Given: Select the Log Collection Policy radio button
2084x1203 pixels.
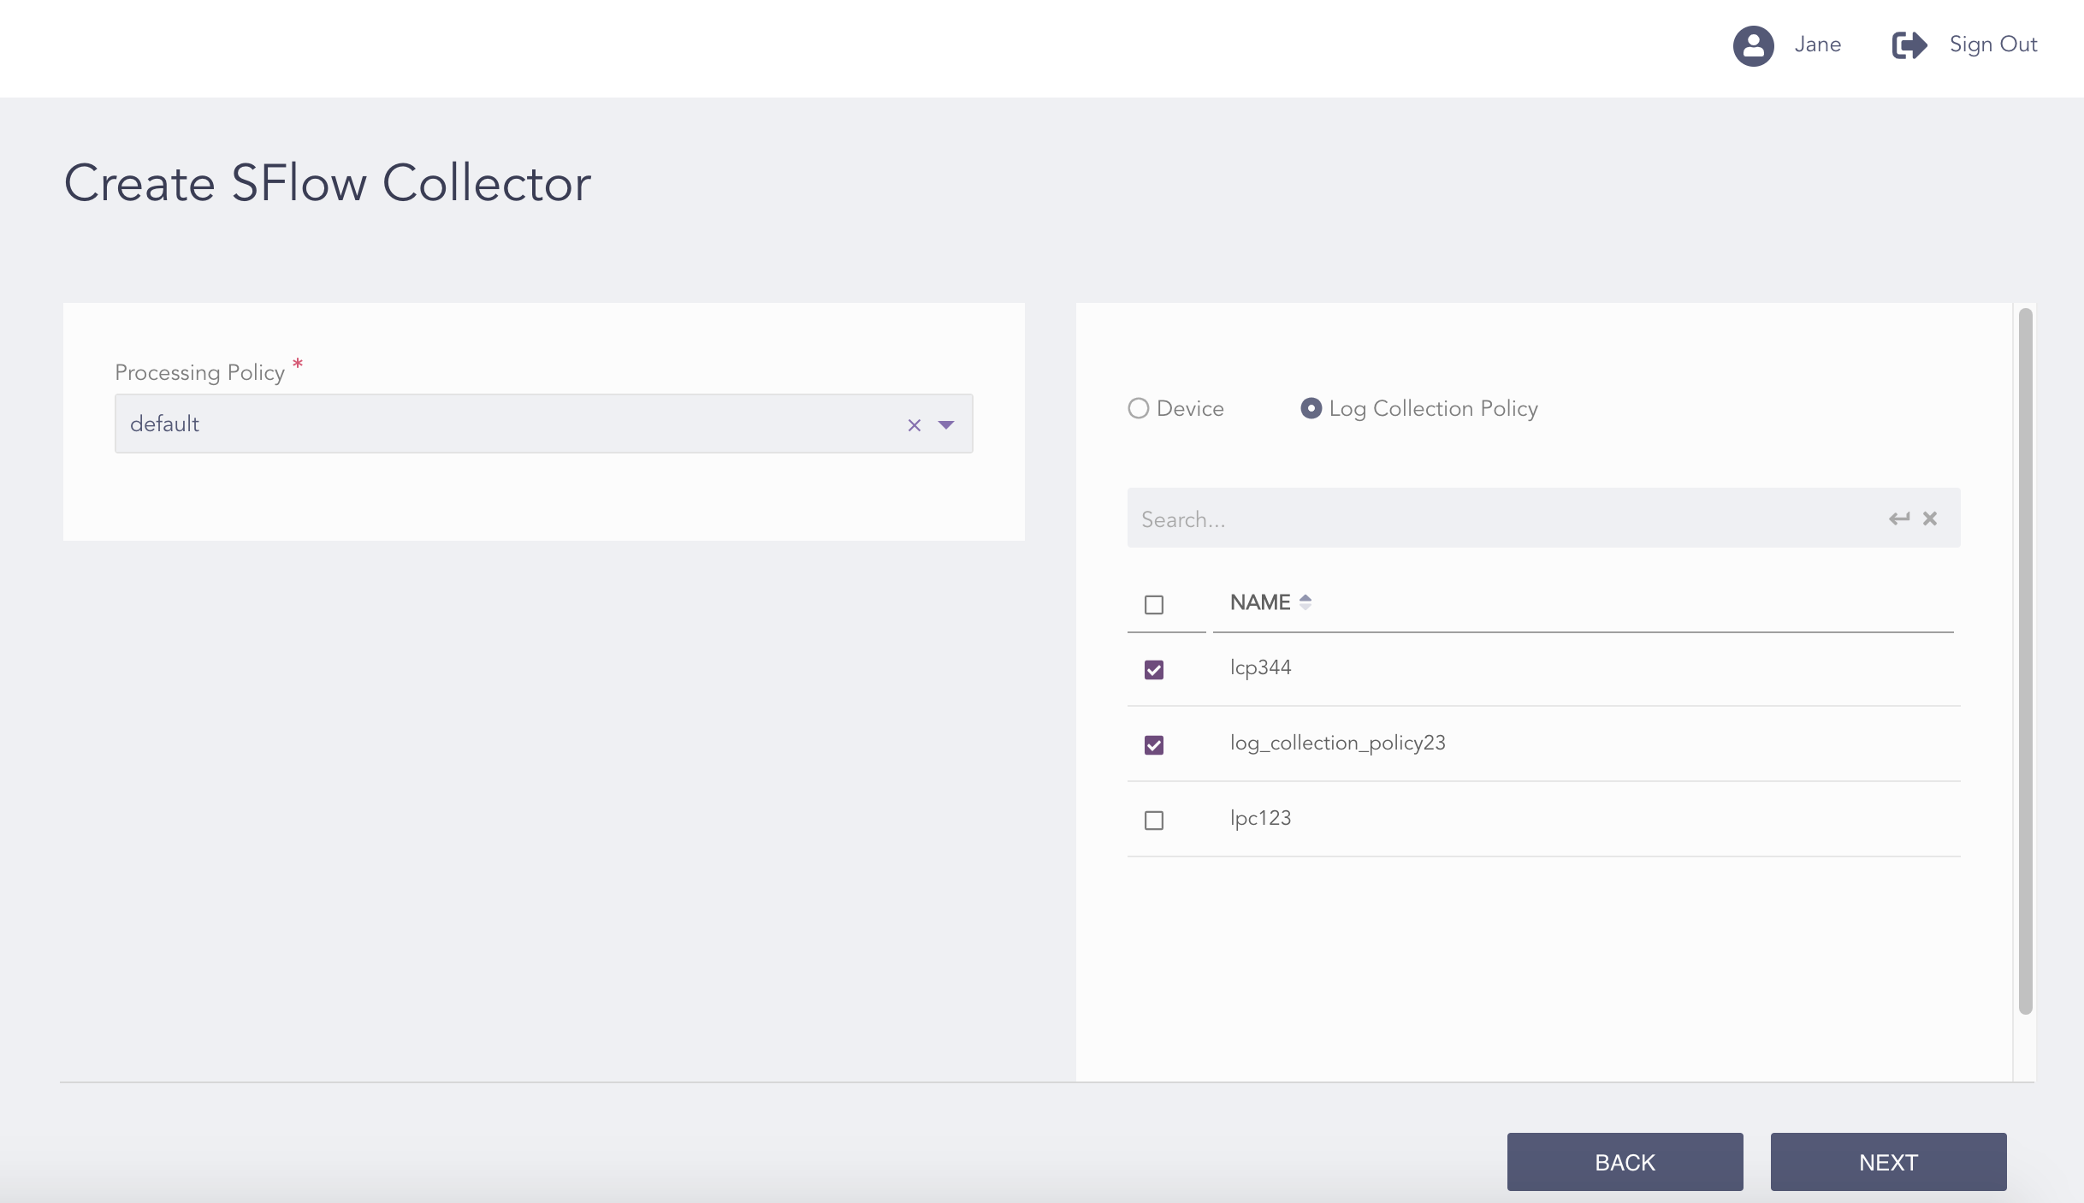Looking at the screenshot, I should tap(1311, 408).
